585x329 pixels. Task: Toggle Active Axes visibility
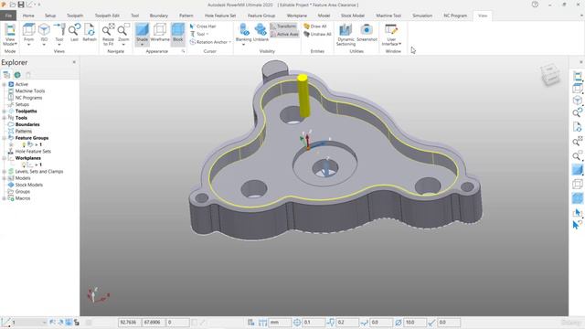(284, 34)
